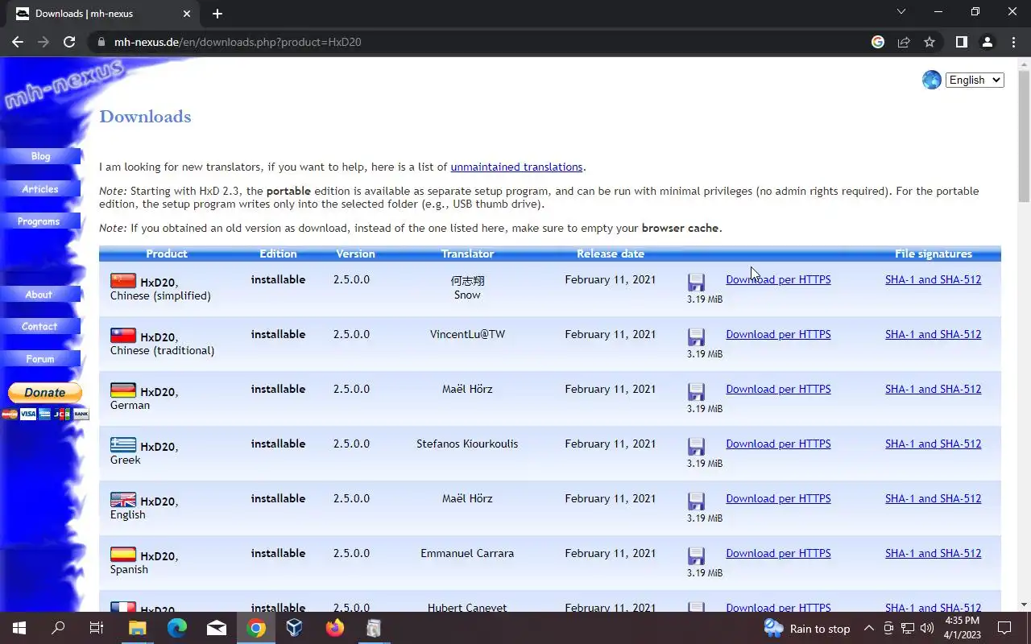Open a new browser tab

tap(217, 14)
